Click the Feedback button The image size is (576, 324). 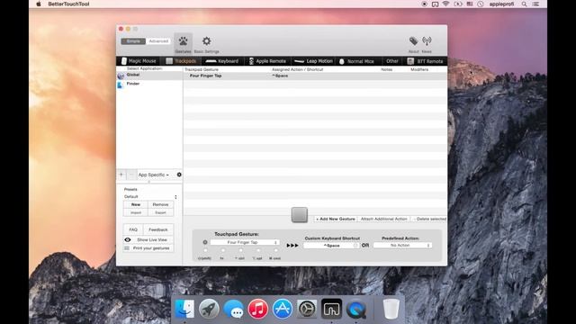tap(158, 229)
